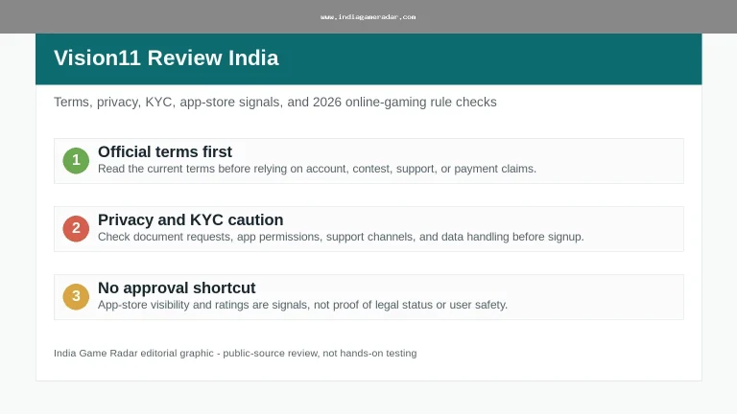
Task: Select the Privacy and KYC caution heading
Action: point(190,219)
